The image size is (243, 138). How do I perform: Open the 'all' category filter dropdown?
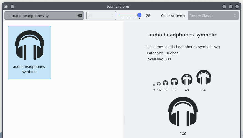click(x=101, y=16)
